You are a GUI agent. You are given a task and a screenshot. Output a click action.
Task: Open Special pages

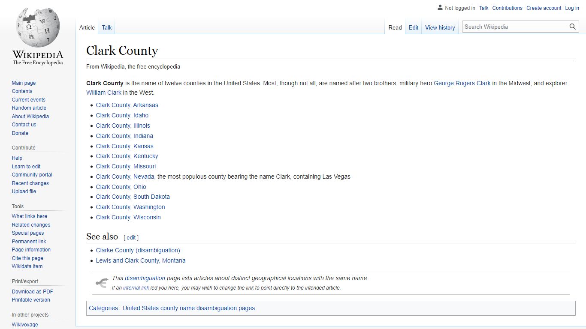(28, 233)
